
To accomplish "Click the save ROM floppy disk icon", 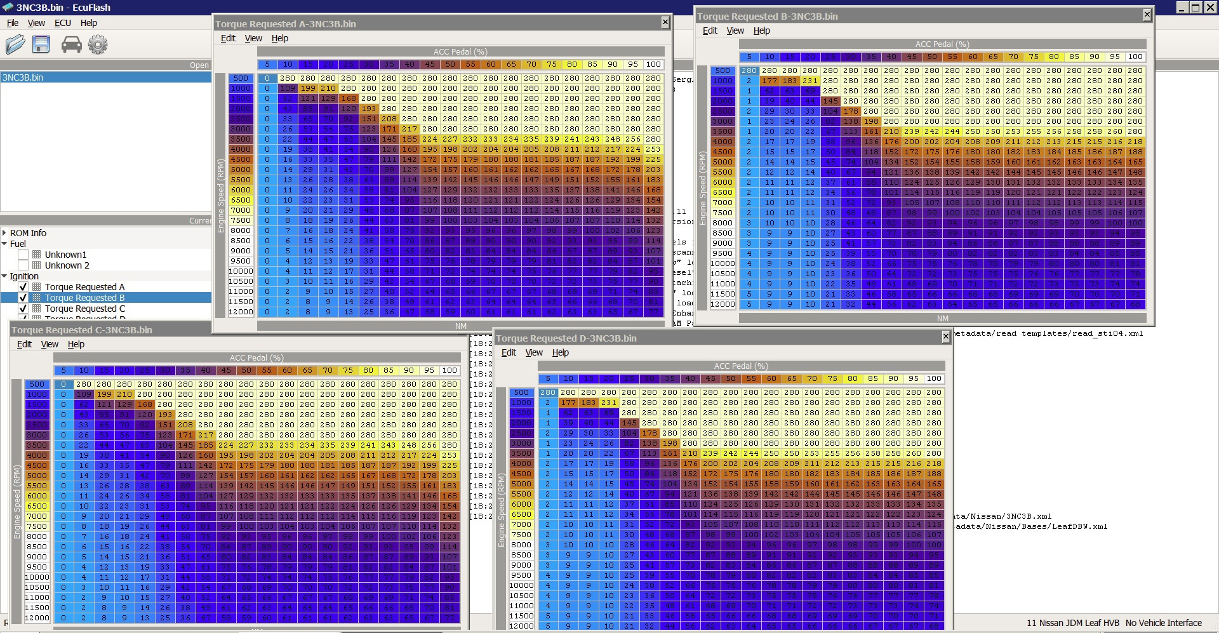I will coord(41,44).
